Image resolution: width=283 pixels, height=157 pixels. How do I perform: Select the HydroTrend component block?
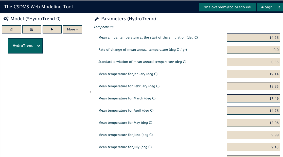(25, 46)
